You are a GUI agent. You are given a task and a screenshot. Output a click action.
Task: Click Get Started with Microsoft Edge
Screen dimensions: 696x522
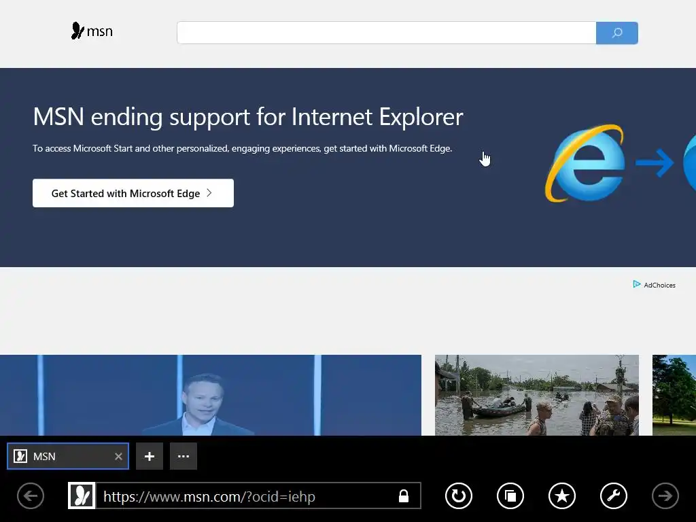point(133,193)
